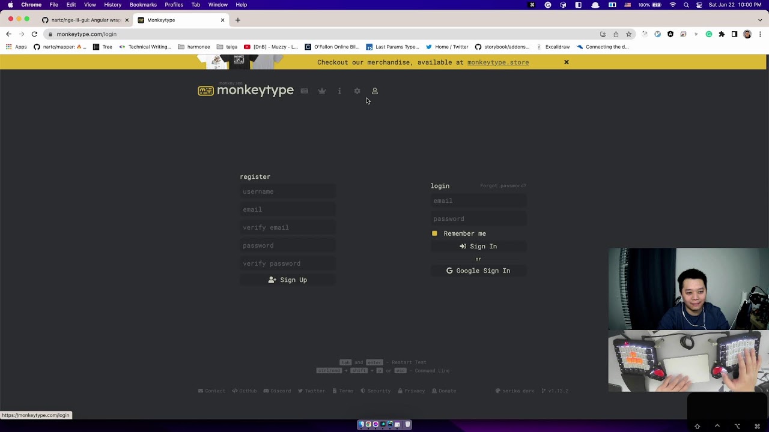Screen dimensions: 769x432
Task: Open the typing test keyboard icon
Action: coord(305,91)
